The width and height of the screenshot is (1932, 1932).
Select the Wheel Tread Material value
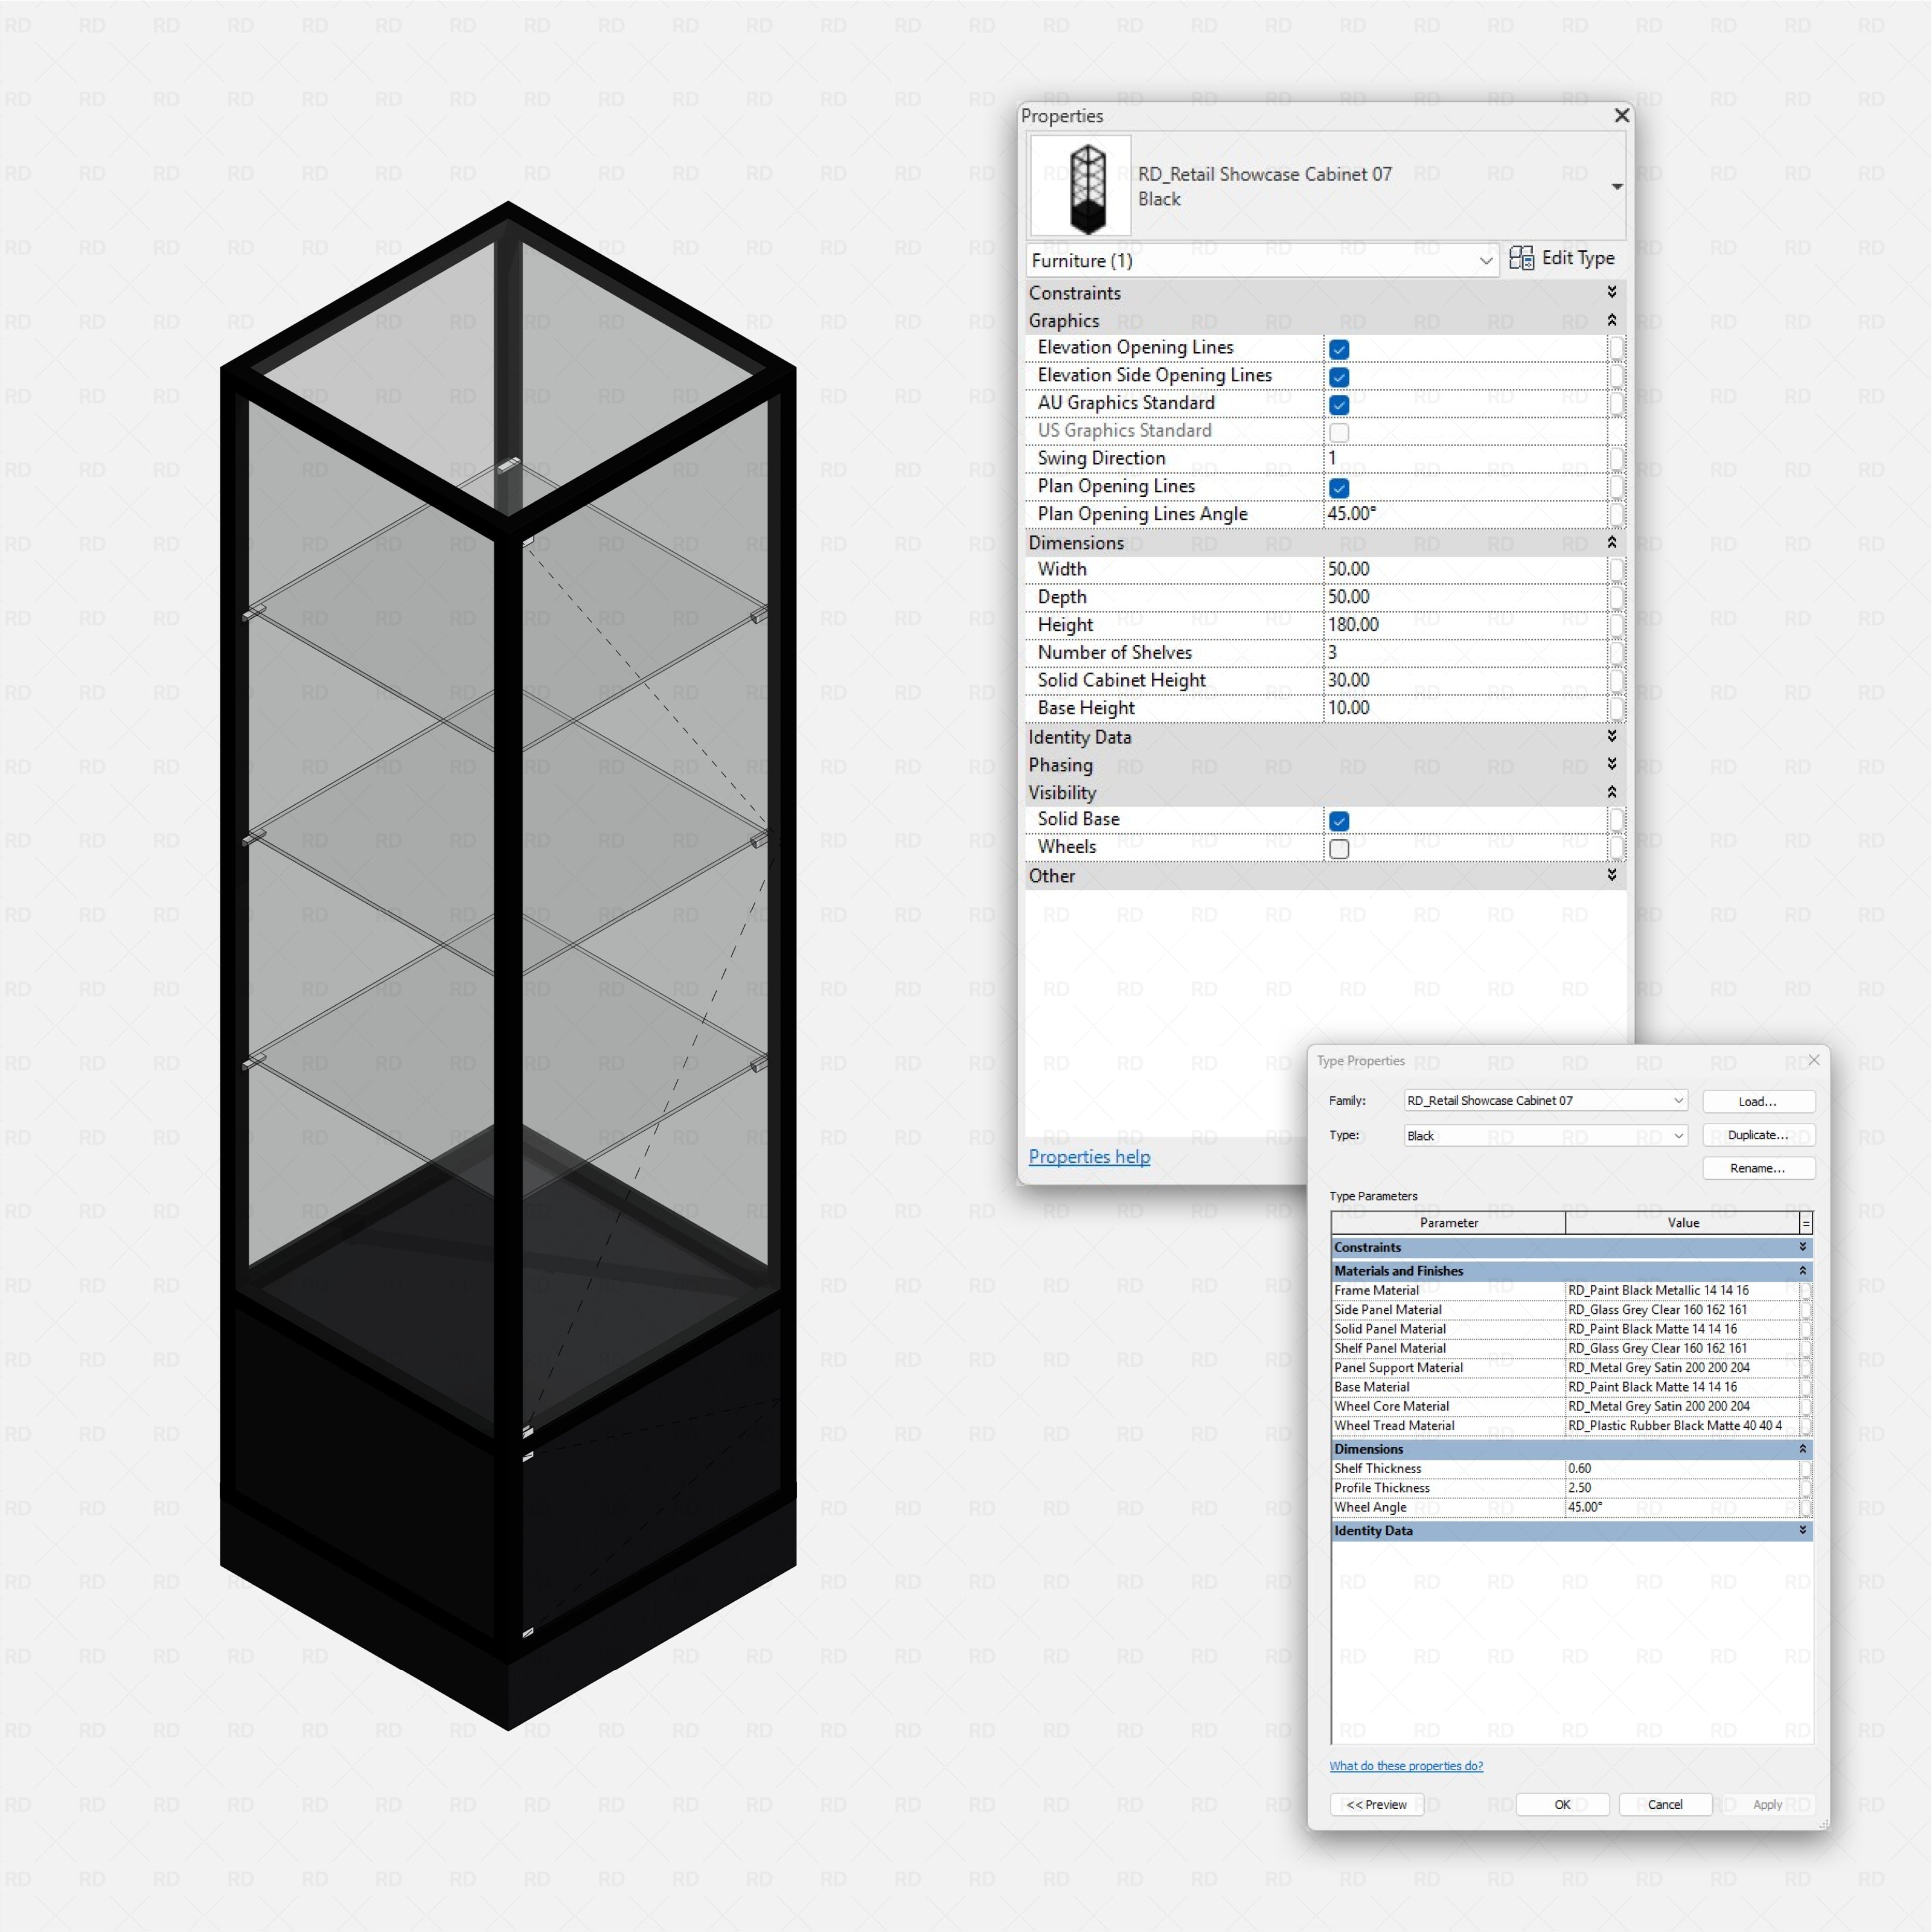tap(1682, 1426)
